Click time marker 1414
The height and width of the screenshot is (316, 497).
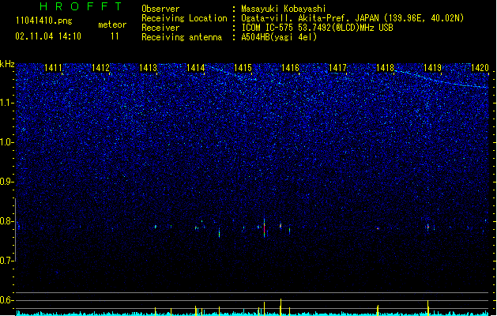click(196, 68)
